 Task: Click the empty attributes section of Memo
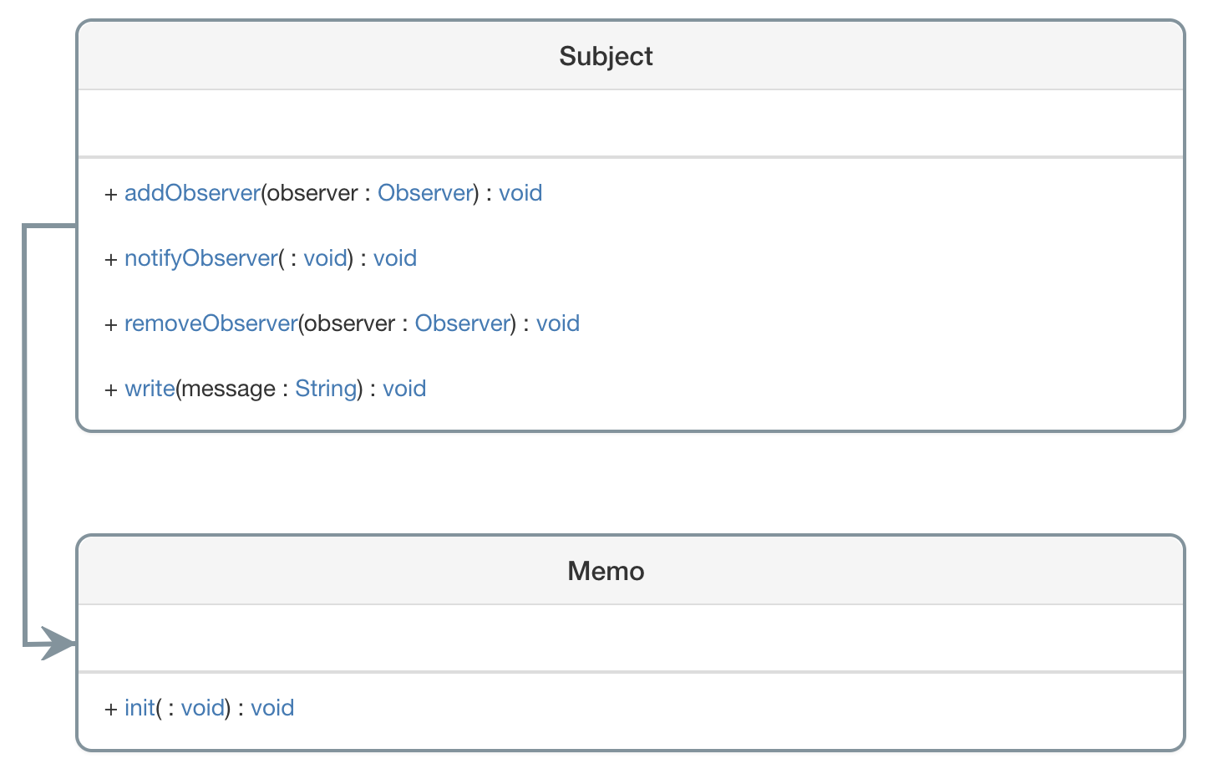point(631,638)
